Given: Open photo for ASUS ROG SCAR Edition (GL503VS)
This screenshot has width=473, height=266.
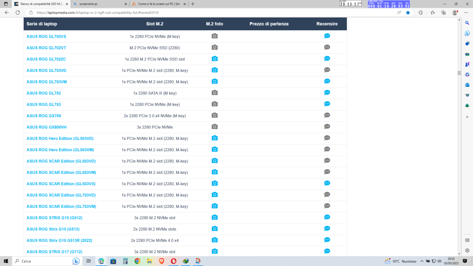Looking at the screenshot, I should click(x=214, y=183).
